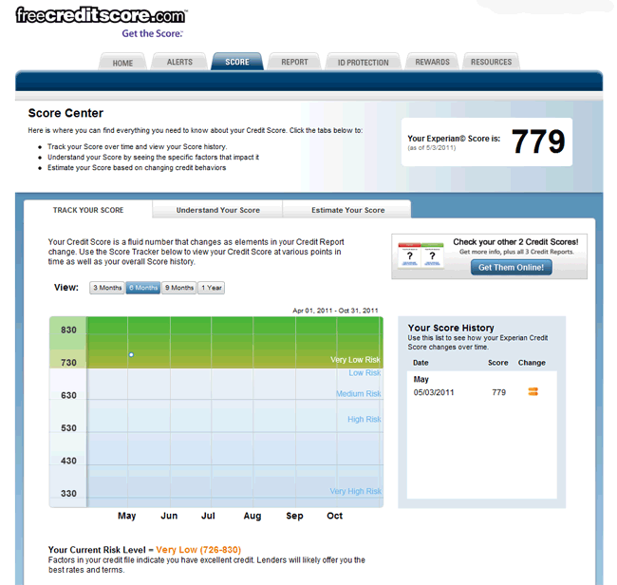617x585 pixels.
Task: Click the orange change icon for 05/03/2011
Action: (533, 391)
